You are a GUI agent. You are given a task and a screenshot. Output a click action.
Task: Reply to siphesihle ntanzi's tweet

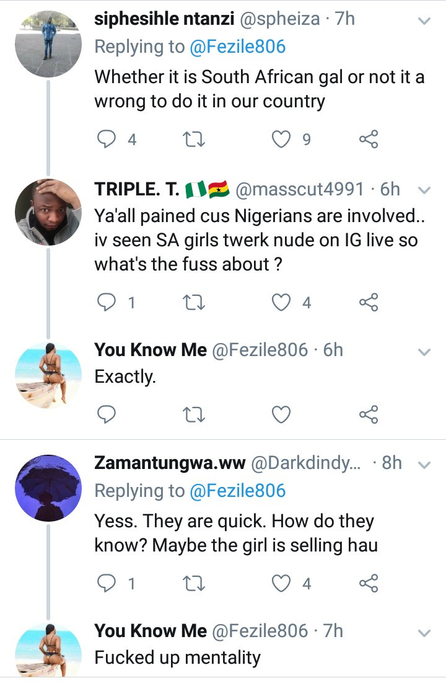coord(108,140)
